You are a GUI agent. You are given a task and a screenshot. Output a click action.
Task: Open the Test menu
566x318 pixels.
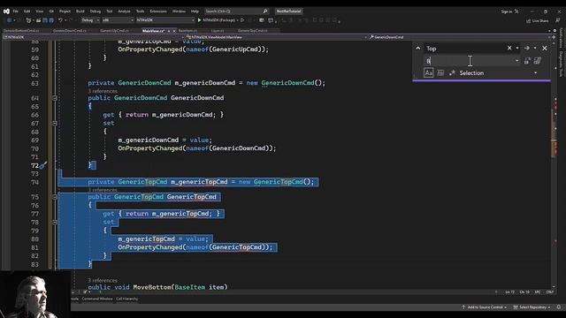click(110, 11)
